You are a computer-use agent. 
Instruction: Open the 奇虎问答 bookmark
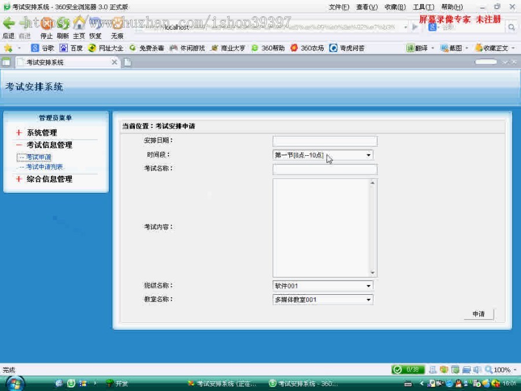point(347,48)
